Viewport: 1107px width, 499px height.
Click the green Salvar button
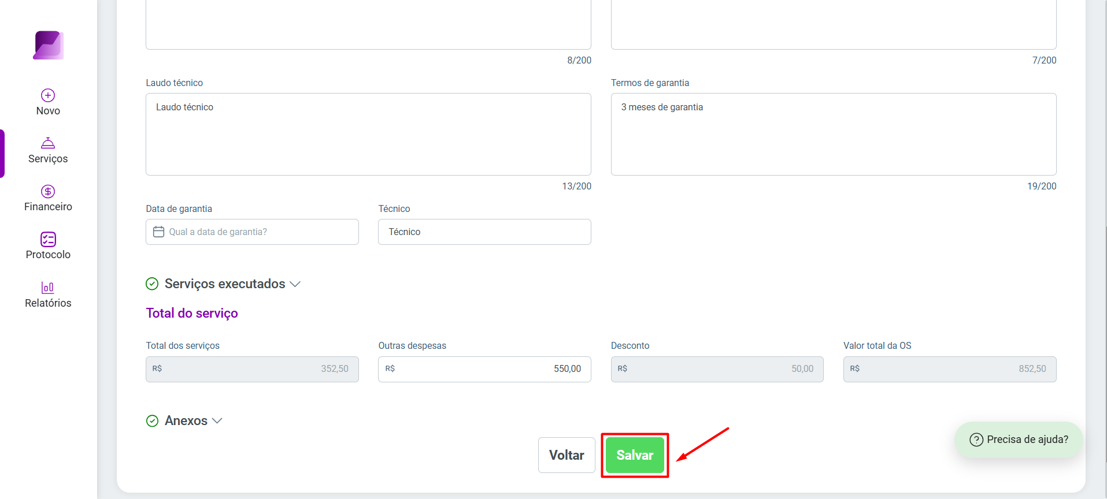pos(635,455)
